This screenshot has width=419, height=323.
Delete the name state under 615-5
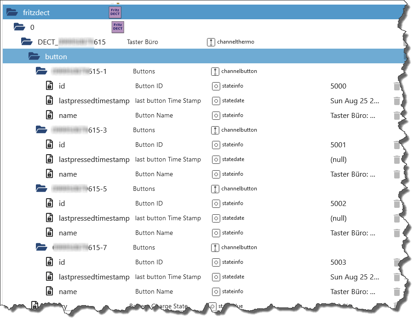coord(397,233)
